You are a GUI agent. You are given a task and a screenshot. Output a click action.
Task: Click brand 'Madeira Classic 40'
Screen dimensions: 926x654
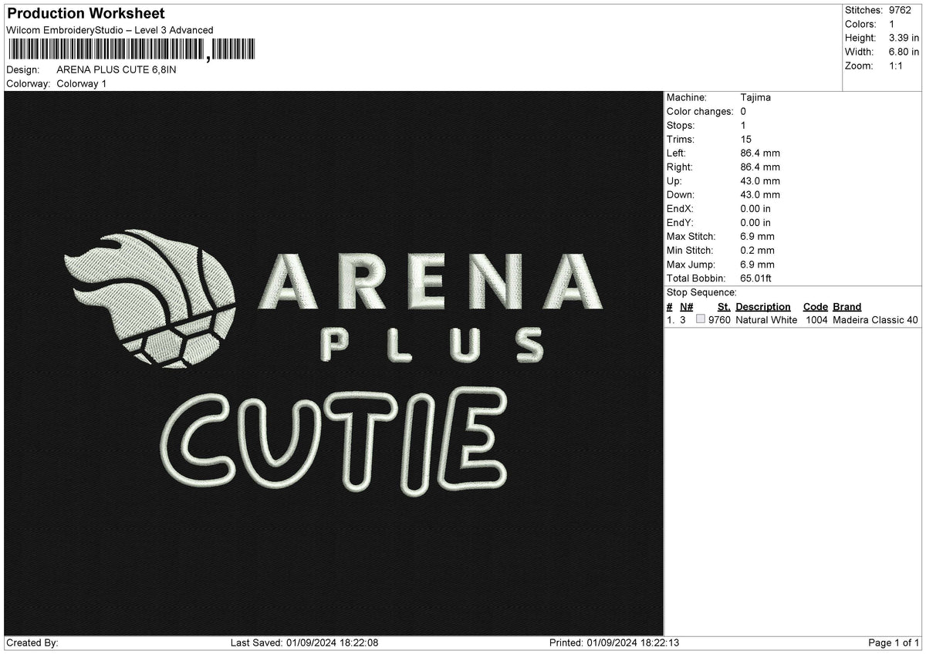click(x=876, y=320)
